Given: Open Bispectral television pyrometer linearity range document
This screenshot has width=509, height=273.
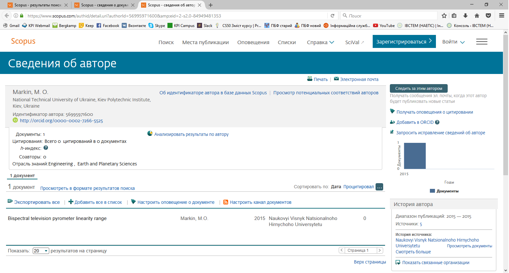Looking at the screenshot, I should (x=57, y=218).
